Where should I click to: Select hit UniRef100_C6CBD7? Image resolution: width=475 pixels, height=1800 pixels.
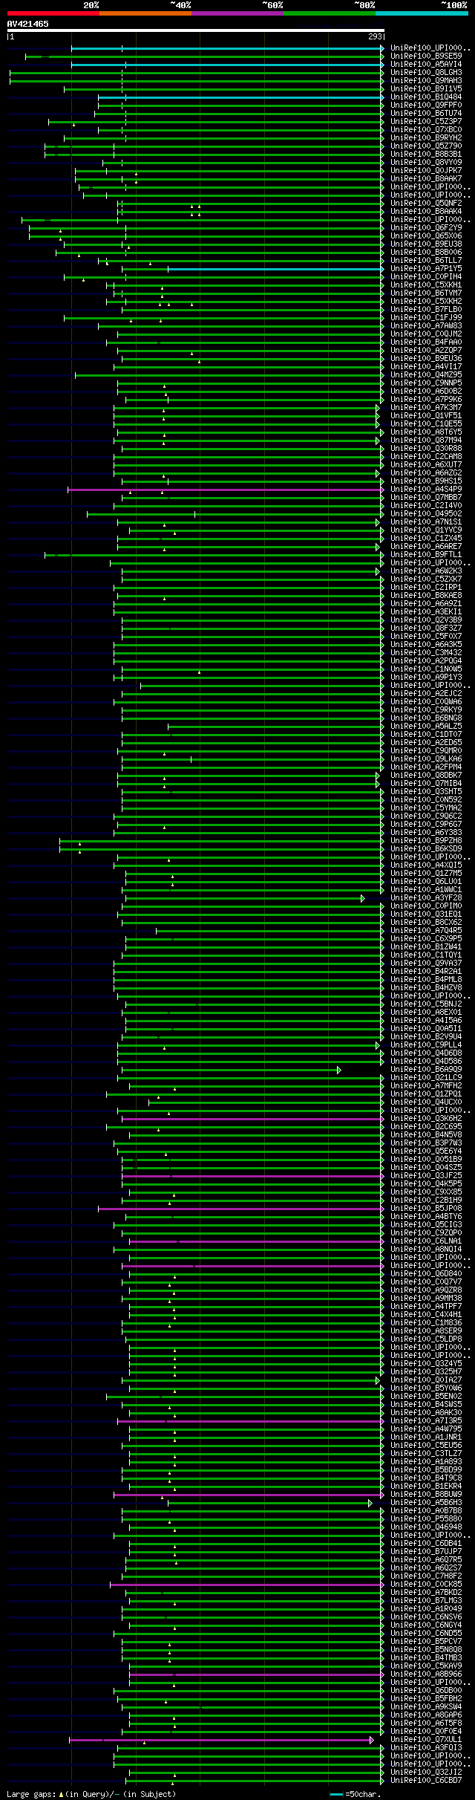coord(426,1781)
